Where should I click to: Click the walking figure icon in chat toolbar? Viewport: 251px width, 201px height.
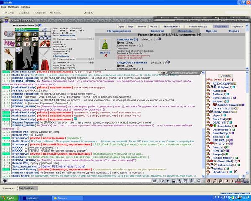(179, 180)
